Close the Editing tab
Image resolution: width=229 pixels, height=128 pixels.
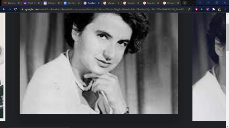59,3
